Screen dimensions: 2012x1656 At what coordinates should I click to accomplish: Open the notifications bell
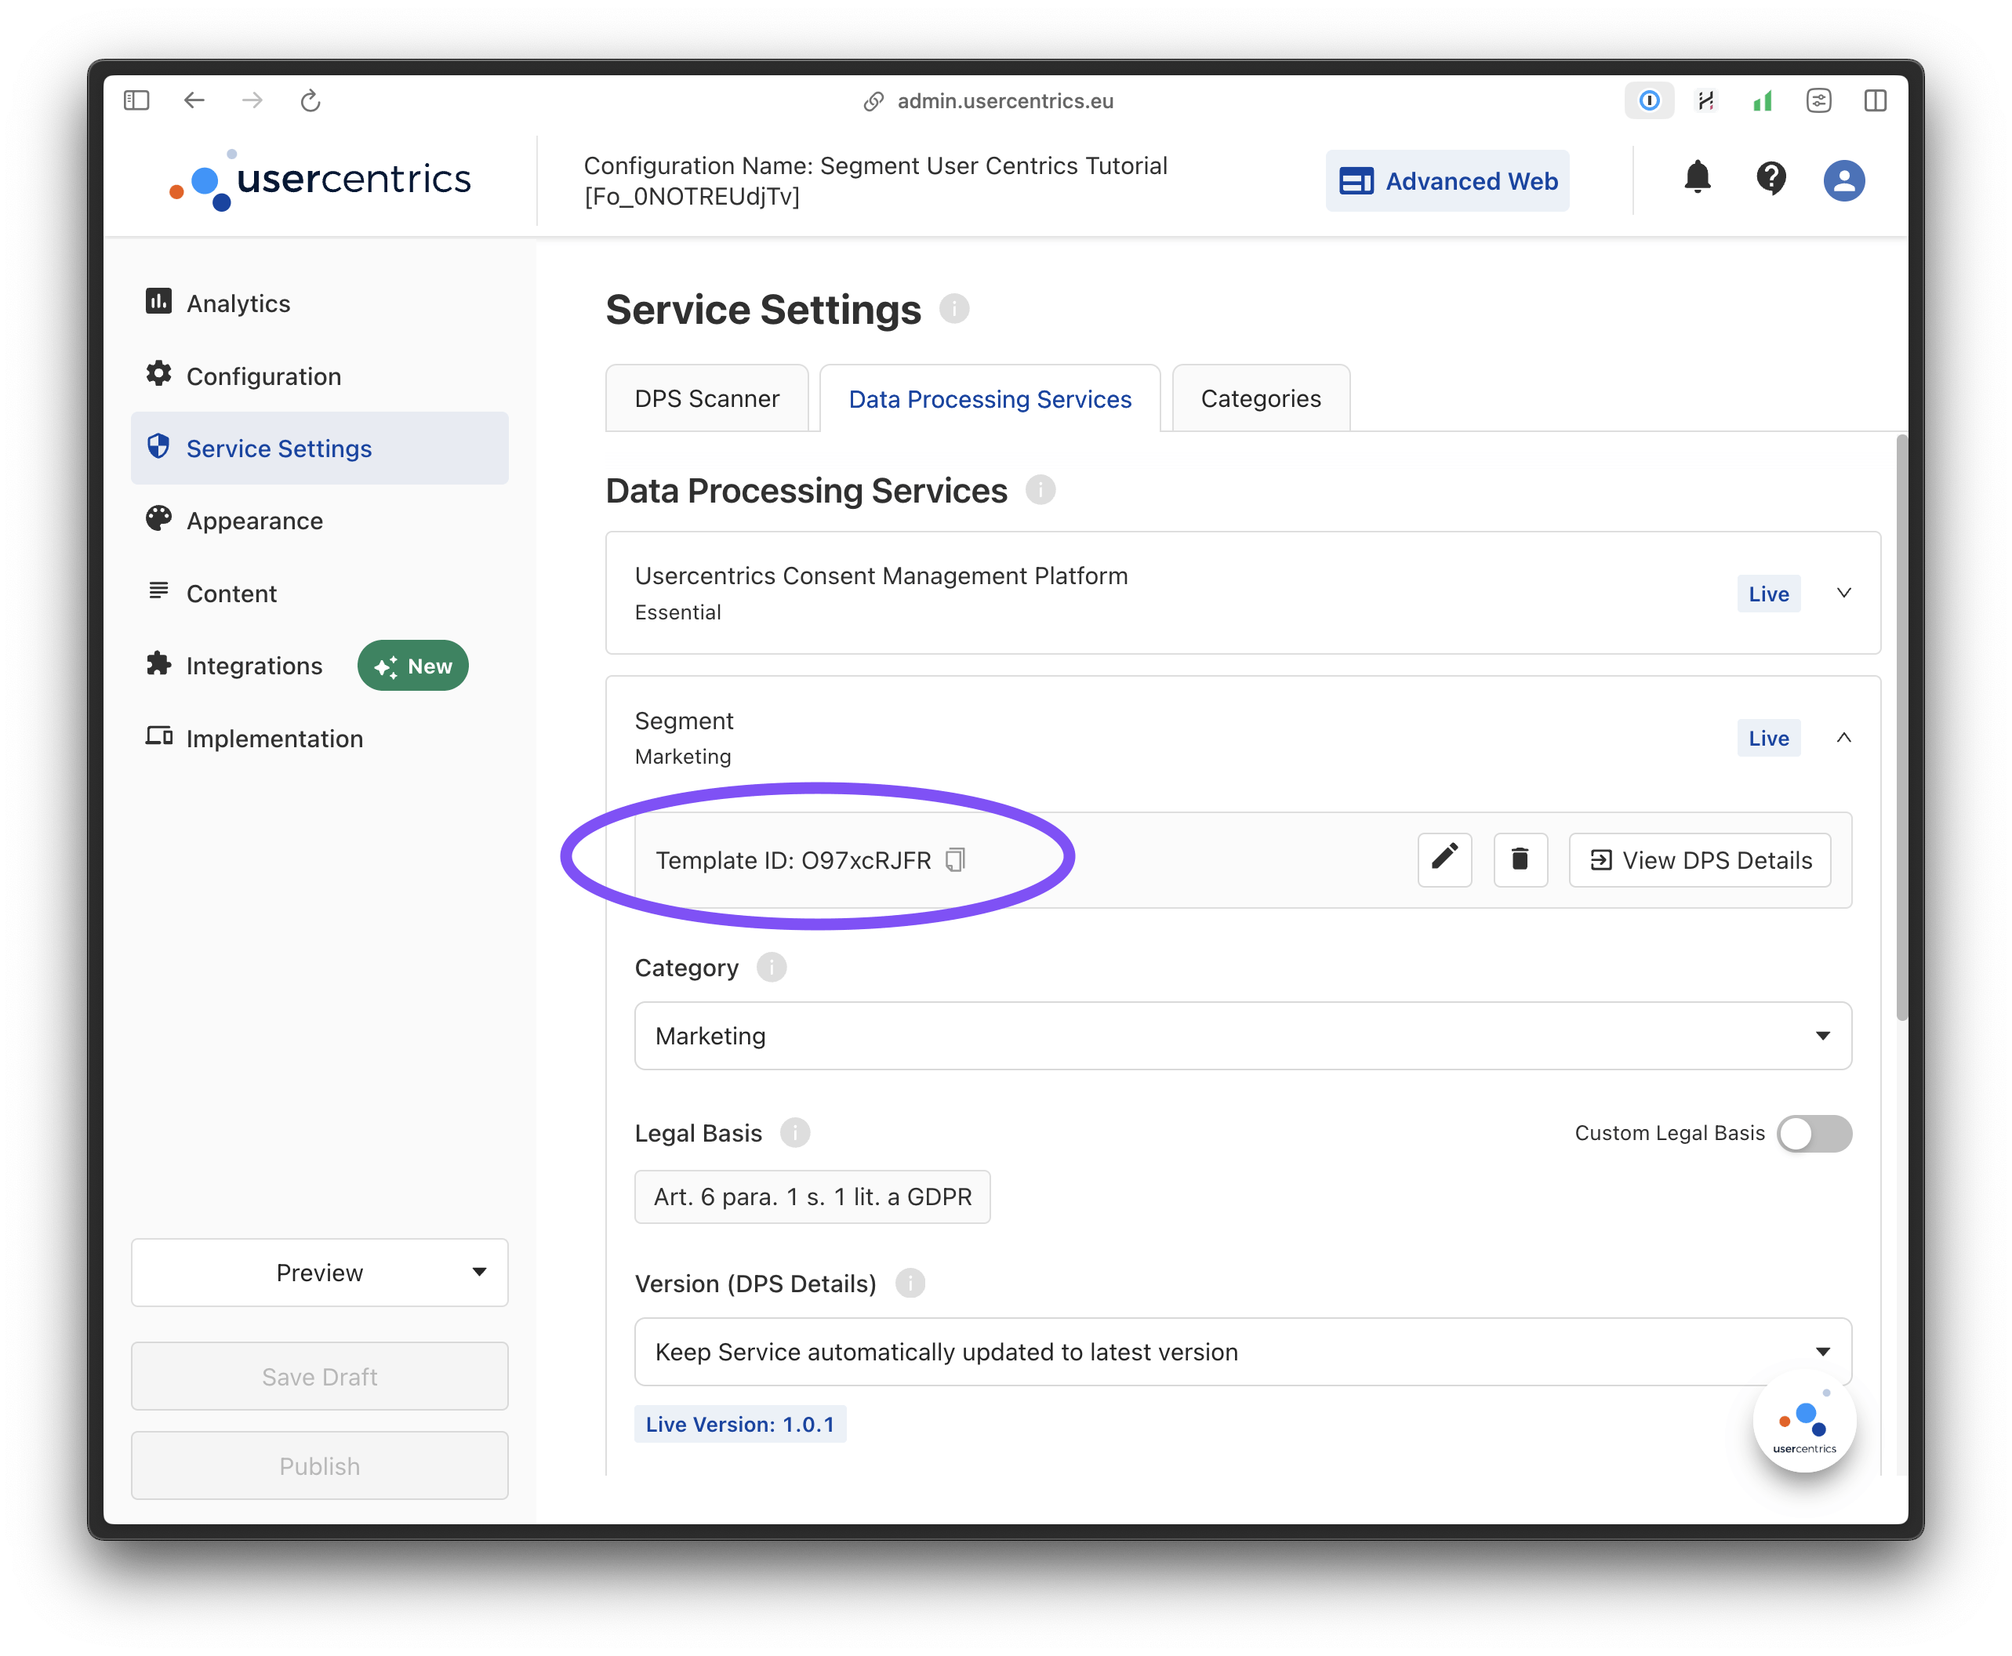1697,179
